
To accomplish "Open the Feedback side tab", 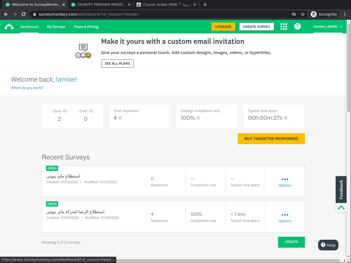I will (x=341, y=190).
